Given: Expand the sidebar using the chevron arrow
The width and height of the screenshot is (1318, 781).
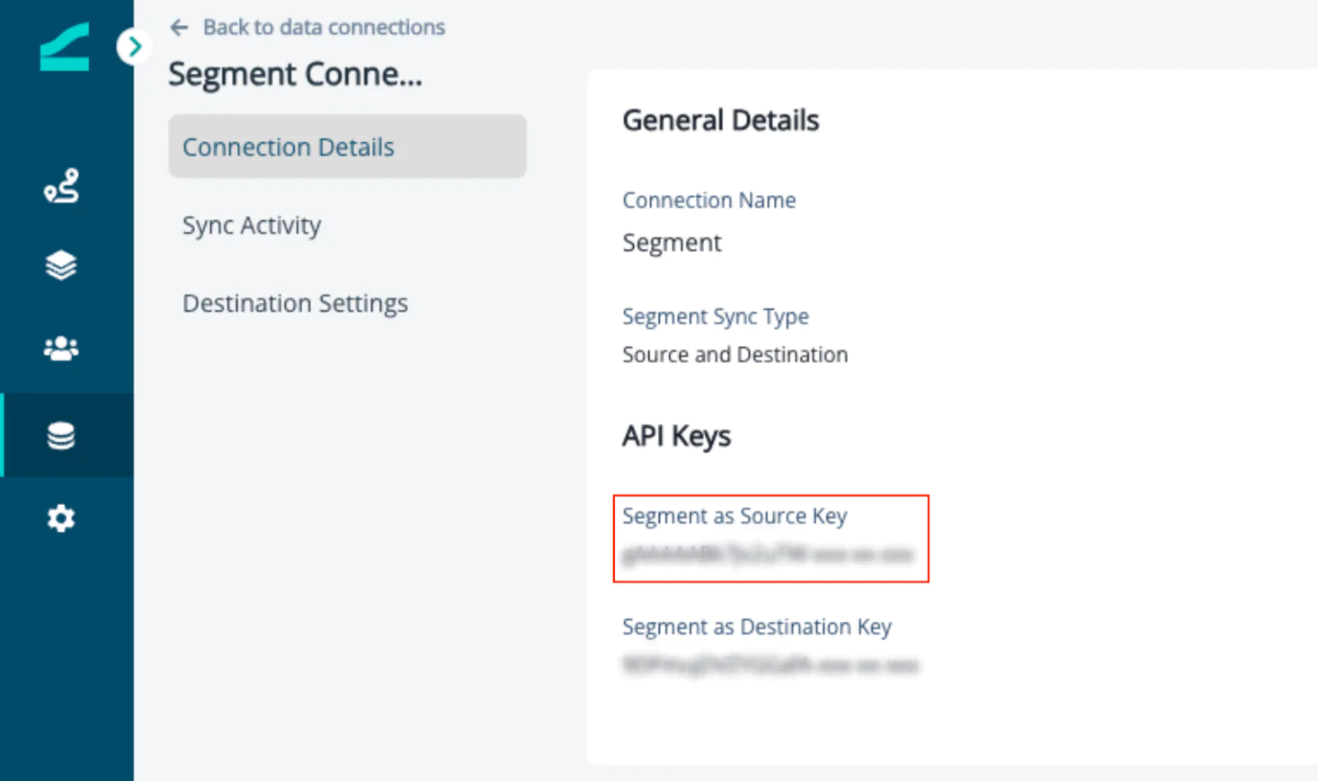Looking at the screenshot, I should pos(135,47).
